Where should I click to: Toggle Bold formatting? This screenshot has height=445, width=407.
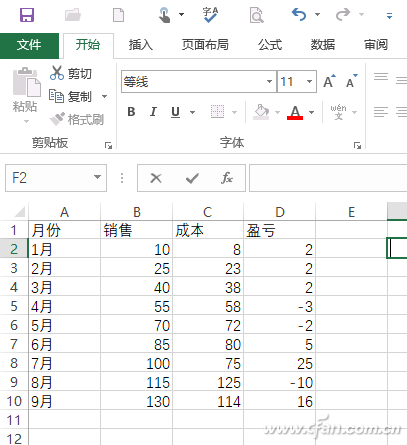[131, 112]
